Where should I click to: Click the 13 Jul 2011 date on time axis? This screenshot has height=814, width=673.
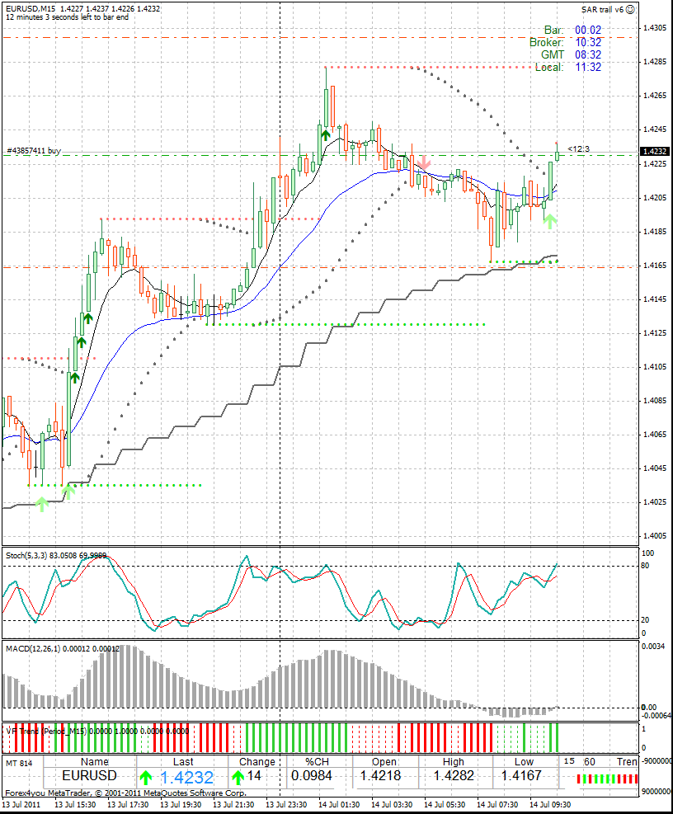(x=21, y=805)
